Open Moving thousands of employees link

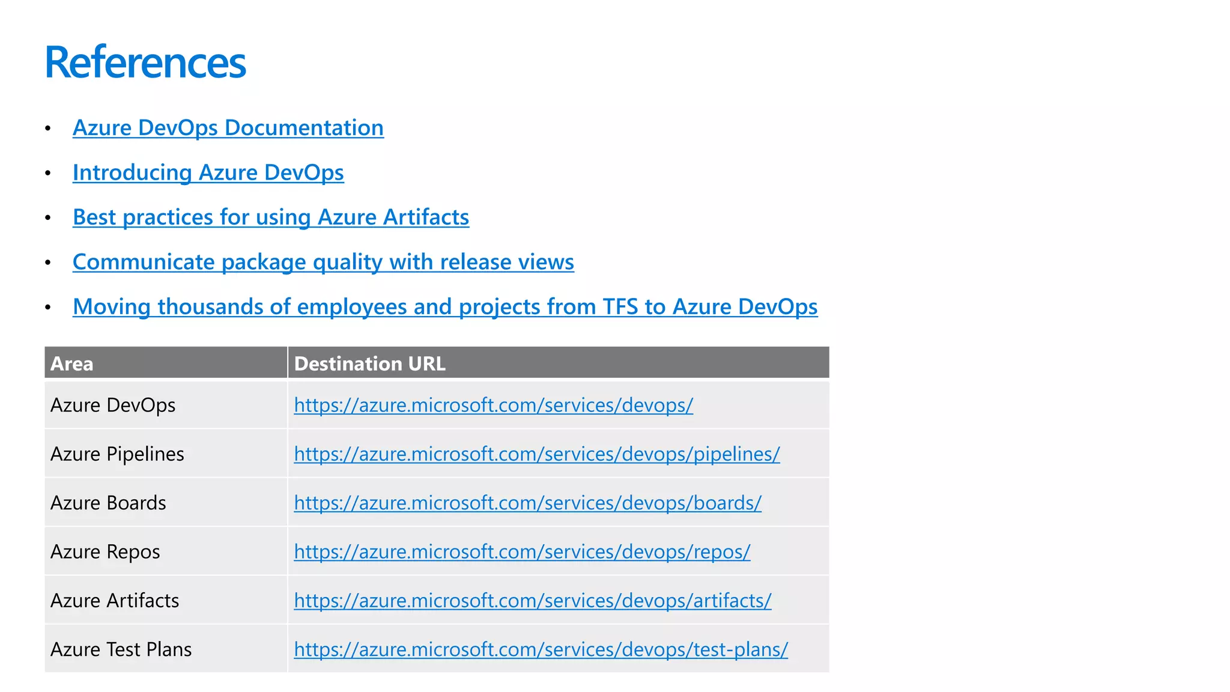[x=444, y=307]
